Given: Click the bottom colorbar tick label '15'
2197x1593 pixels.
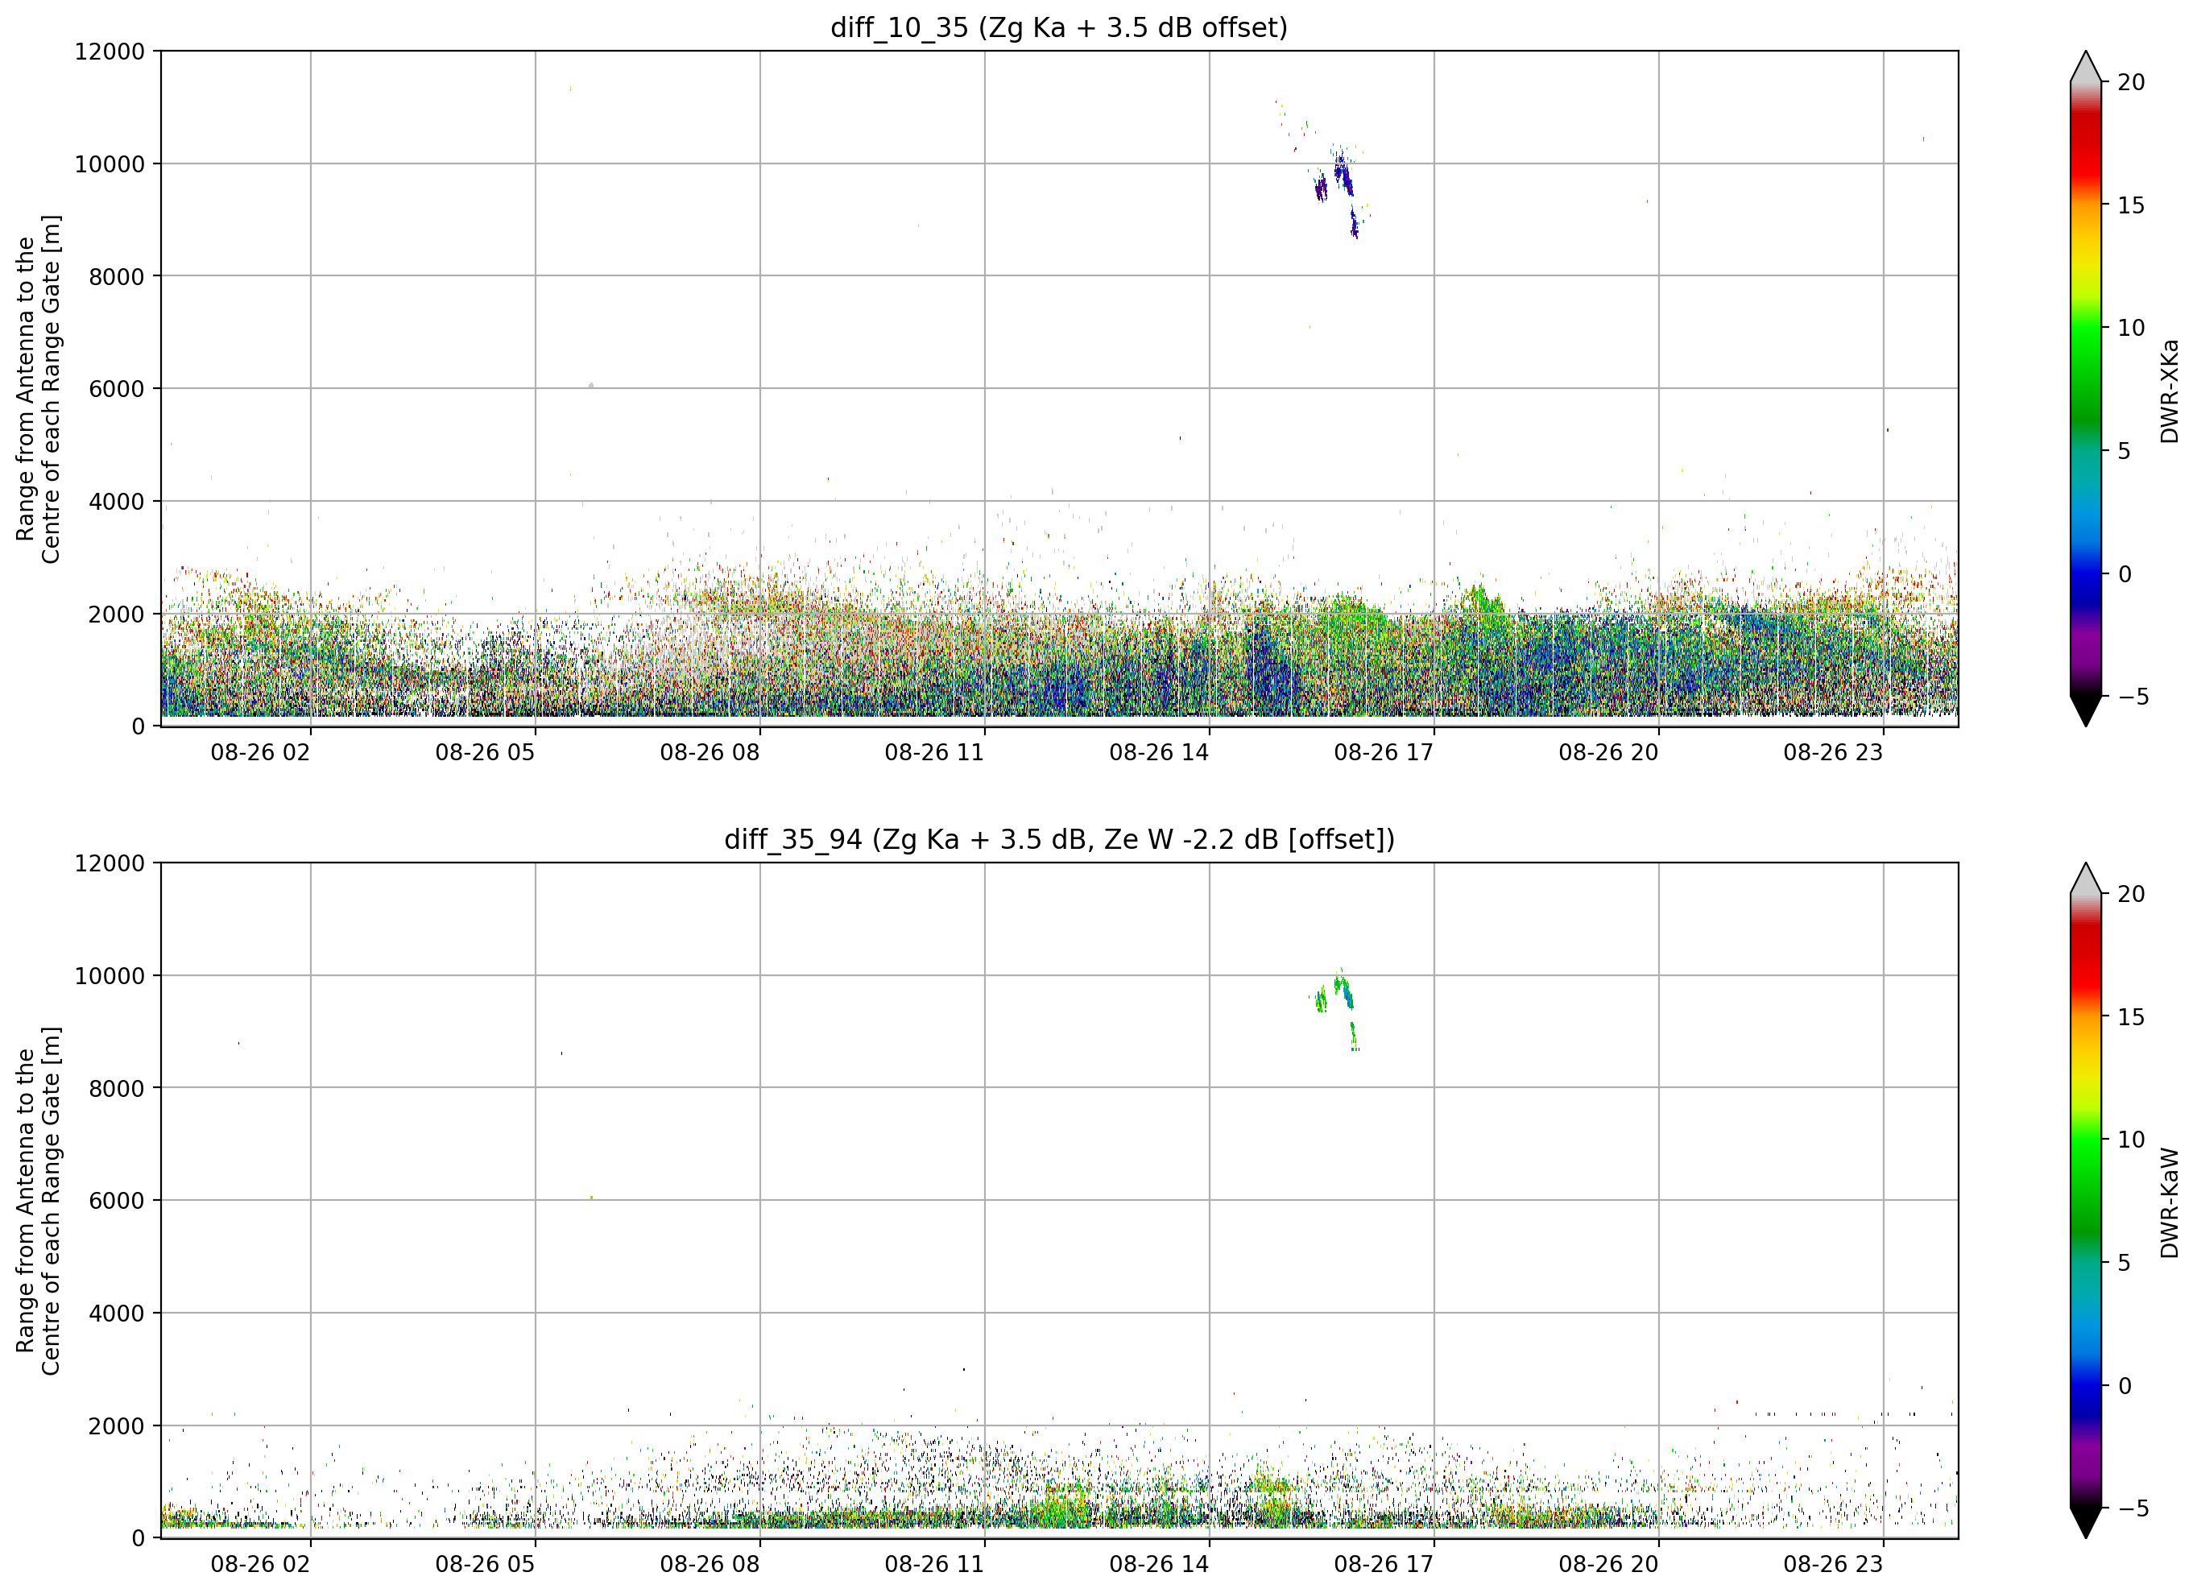Looking at the screenshot, I should 2131,1017.
